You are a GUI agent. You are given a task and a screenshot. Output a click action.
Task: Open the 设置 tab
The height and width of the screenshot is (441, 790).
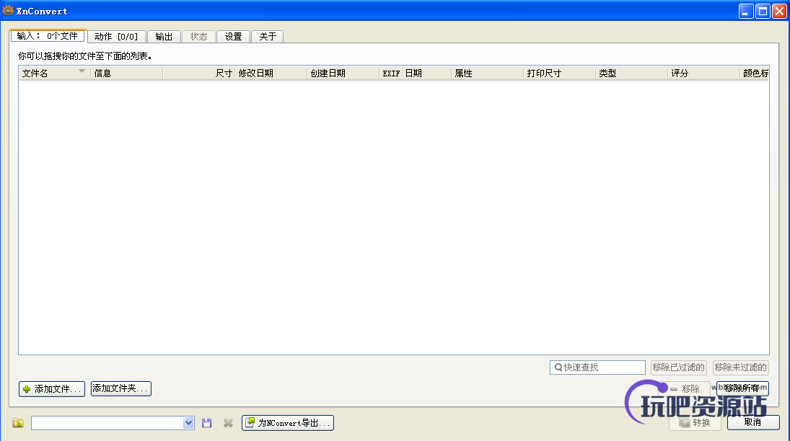coord(233,37)
